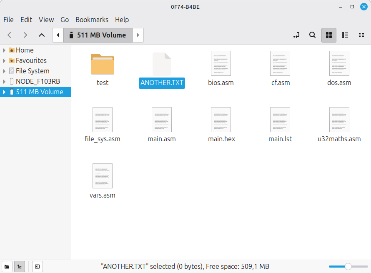Viewport: 371px width, 273px height.
Task: Hide the sidebar pane
Action: pos(37,266)
